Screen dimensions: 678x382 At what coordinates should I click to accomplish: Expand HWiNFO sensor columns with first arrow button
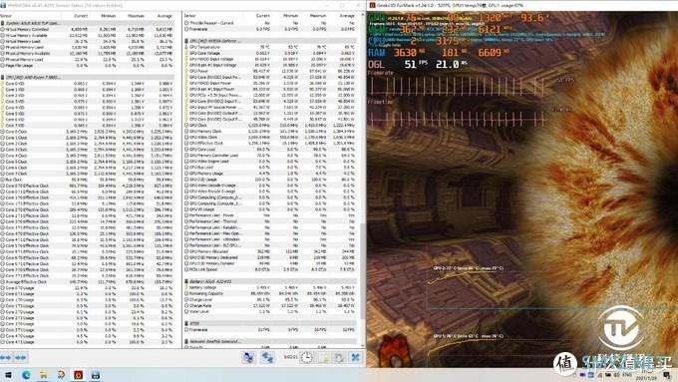point(6,357)
